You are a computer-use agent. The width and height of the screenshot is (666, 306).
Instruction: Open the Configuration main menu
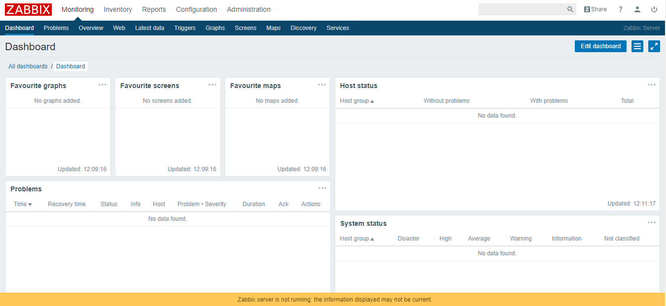point(196,9)
